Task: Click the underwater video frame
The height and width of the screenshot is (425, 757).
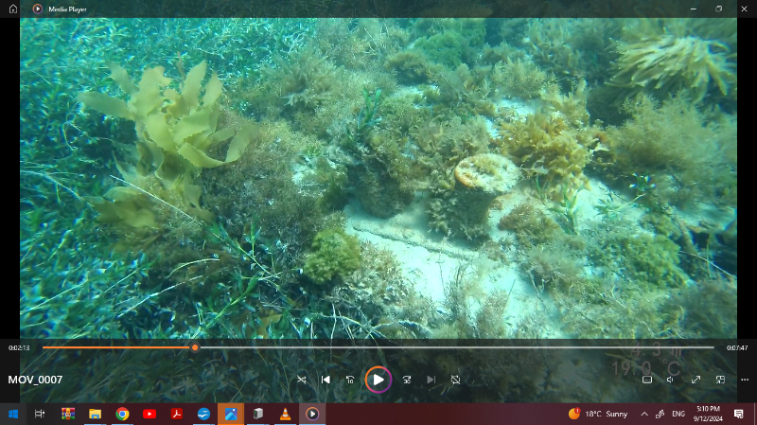Action: (x=378, y=180)
